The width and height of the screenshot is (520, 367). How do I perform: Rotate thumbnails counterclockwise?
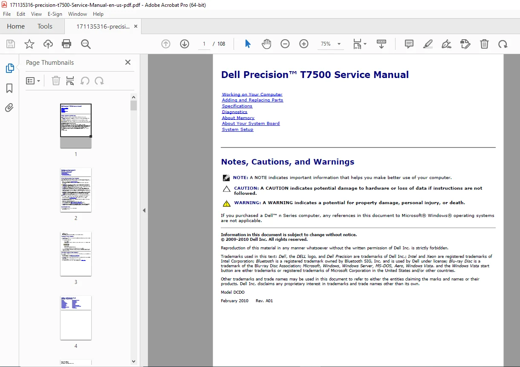click(x=85, y=81)
